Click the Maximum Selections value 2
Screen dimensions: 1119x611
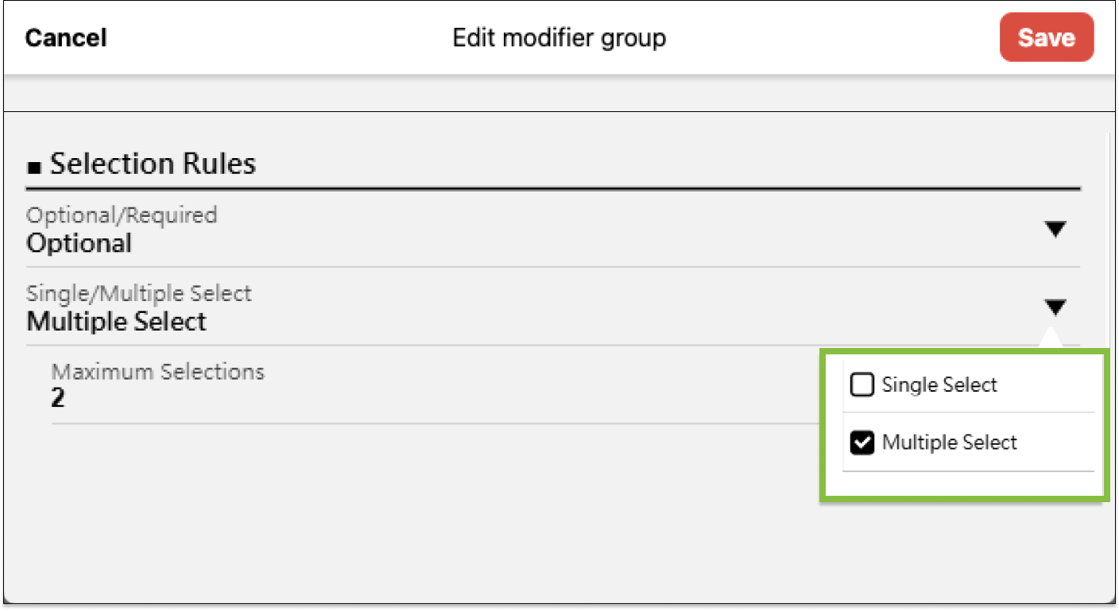[x=57, y=398]
